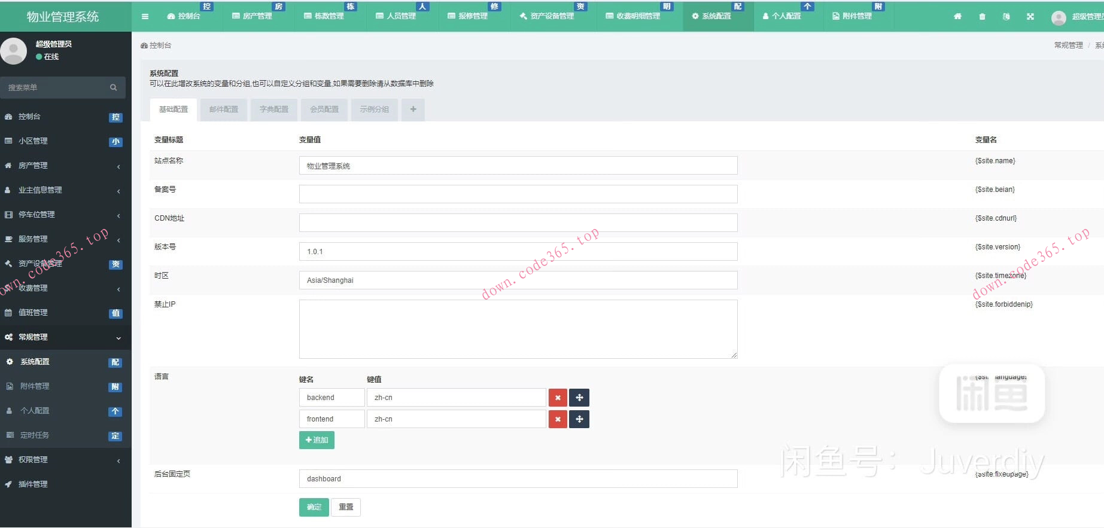
Task: Toggle the sidebar with the hamburger icon
Action: (x=145, y=16)
